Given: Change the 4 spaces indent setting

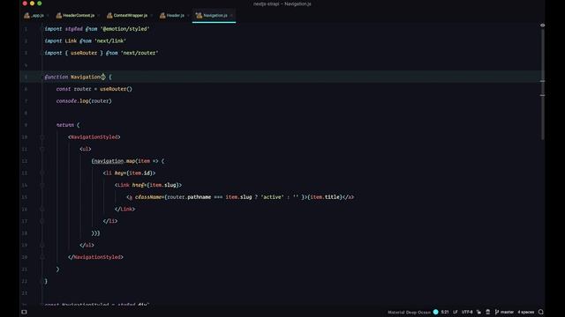Looking at the screenshot, I should 526,312.
